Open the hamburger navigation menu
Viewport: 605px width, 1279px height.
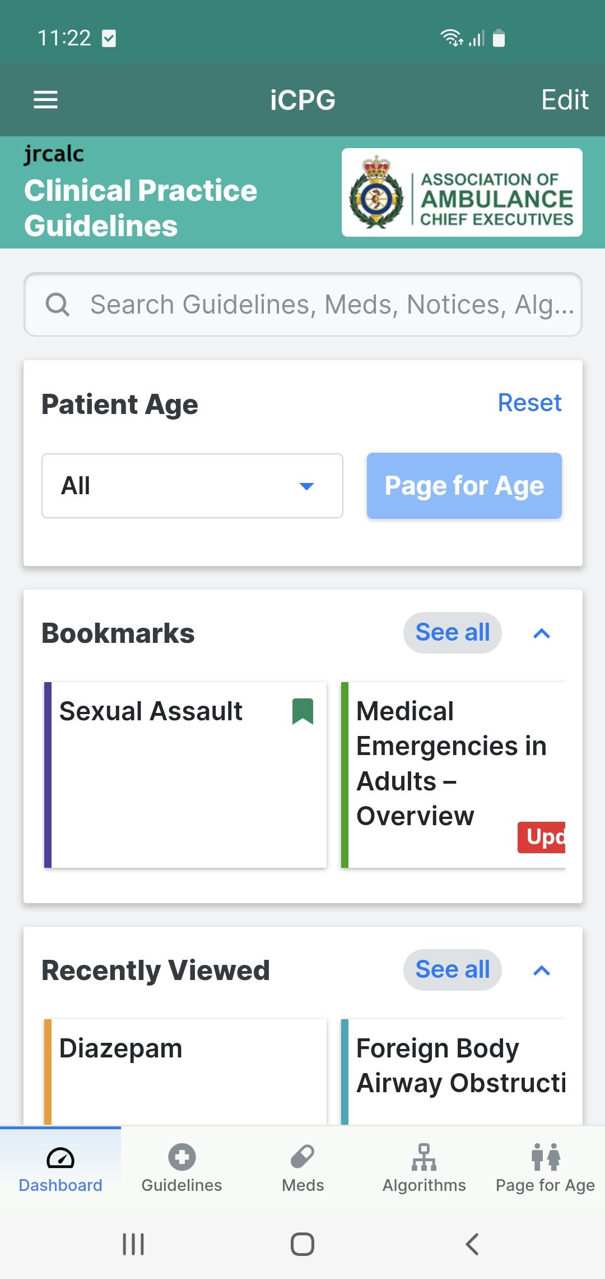46,100
